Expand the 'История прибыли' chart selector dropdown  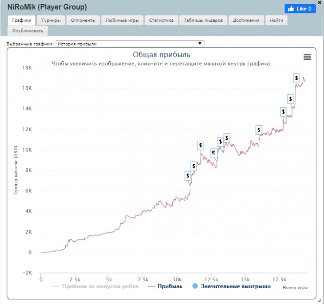(129, 44)
